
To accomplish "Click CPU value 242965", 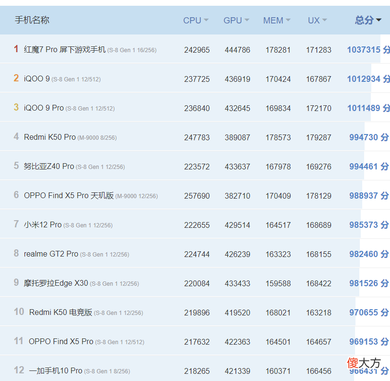I will click(x=197, y=50).
